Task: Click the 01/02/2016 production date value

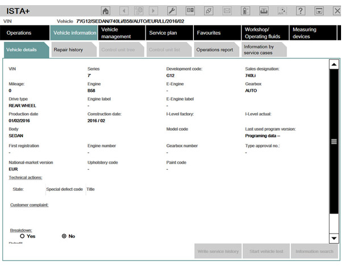Action: (19, 121)
